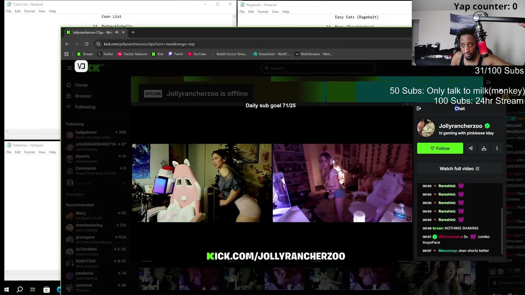Open recommended channel drewissharing
The height and width of the screenshot is (295, 525).
pos(96,227)
